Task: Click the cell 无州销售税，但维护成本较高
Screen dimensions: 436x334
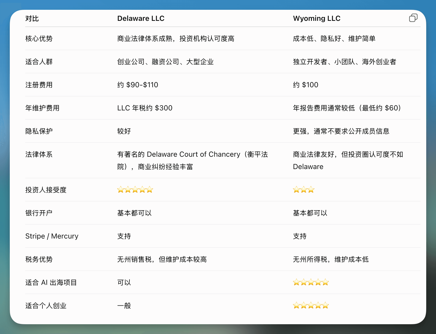Action: coord(162,259)
